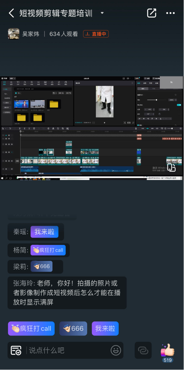Adjust the scale slider handle at 246%
184x370 pixels.
pos(157,100)
